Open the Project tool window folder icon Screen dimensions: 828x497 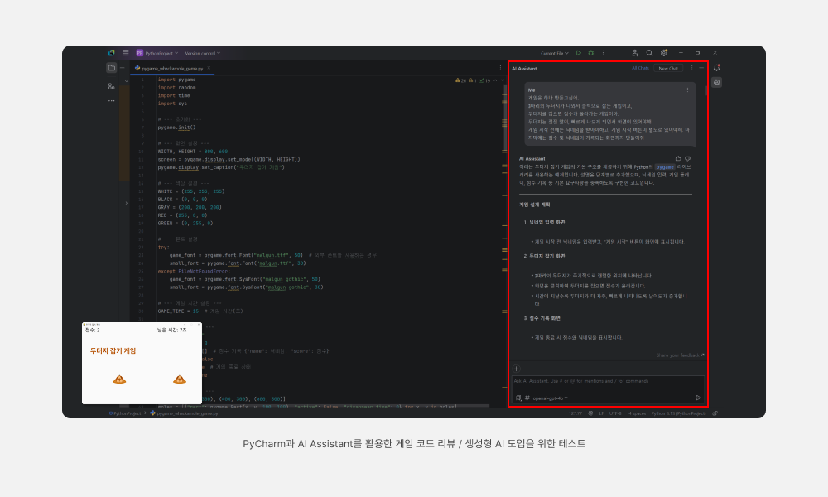coord(111,68)
